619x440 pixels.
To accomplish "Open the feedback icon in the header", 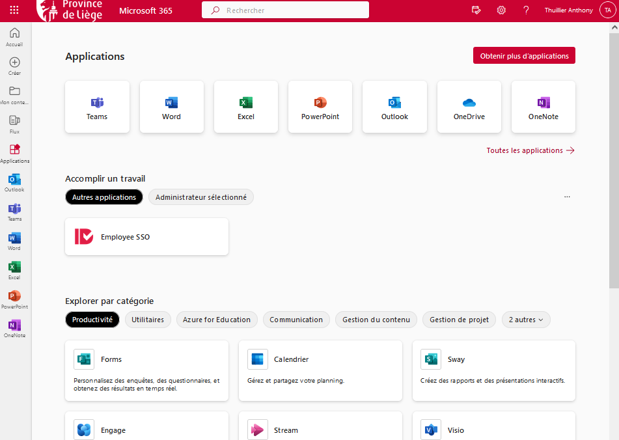I will 476,10.
